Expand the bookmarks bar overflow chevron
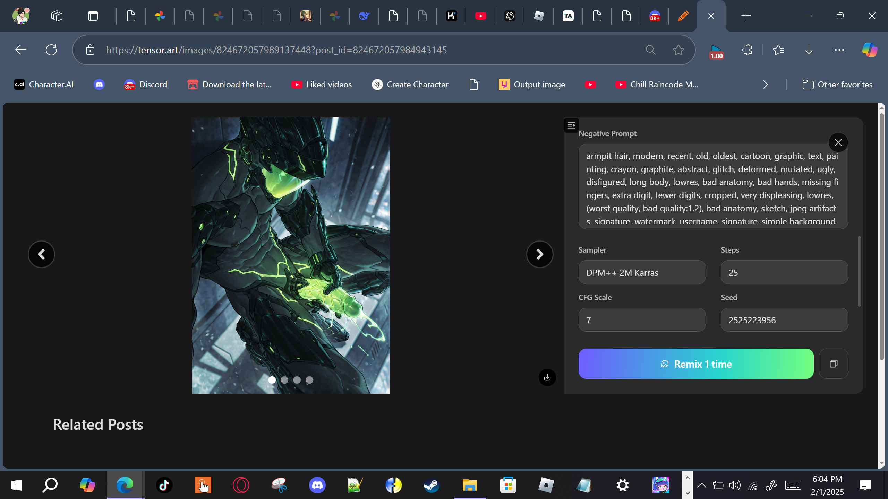Screen dimensions: 888x499 (x=766, y=85)
